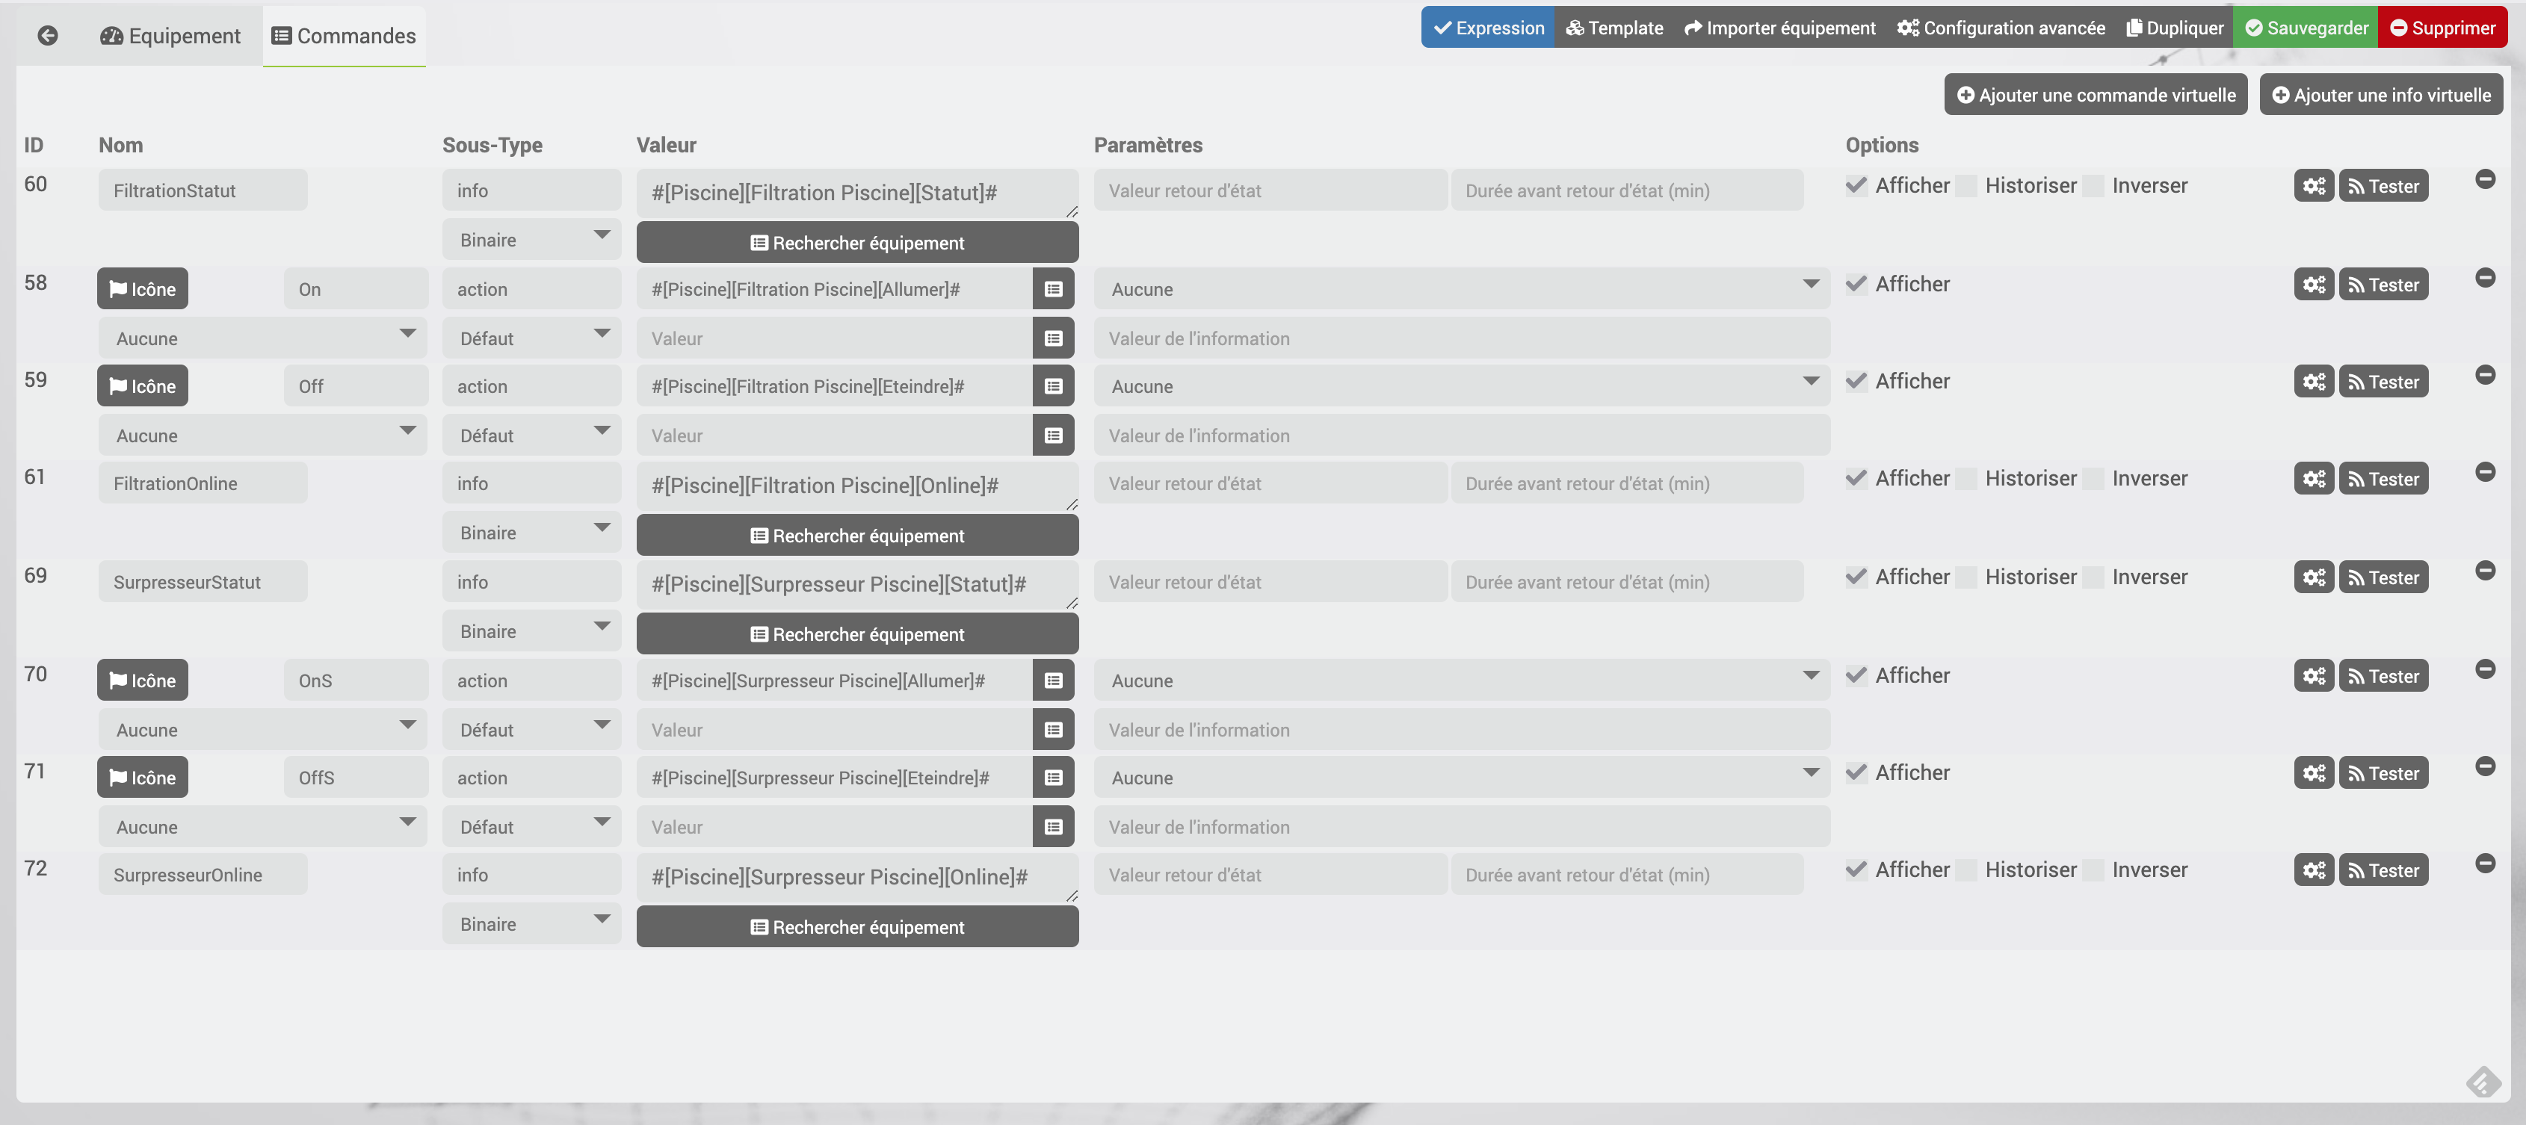
Task: Choose icon for the OffS command
Action: 142,777
